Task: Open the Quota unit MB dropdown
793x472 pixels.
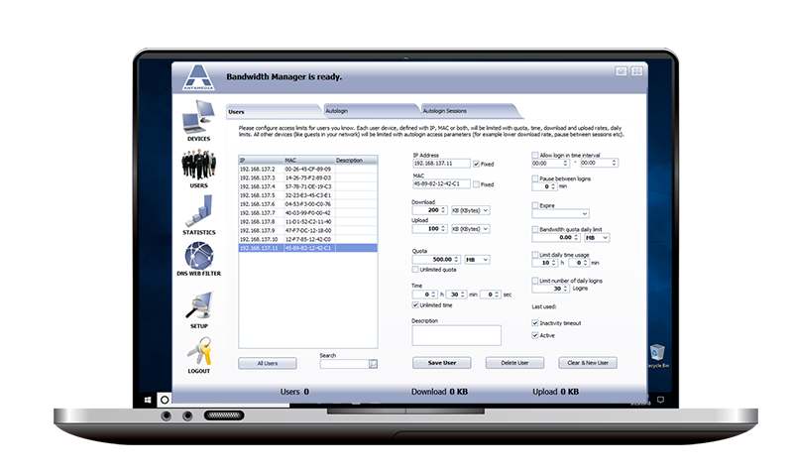Action: pos(477,260)
